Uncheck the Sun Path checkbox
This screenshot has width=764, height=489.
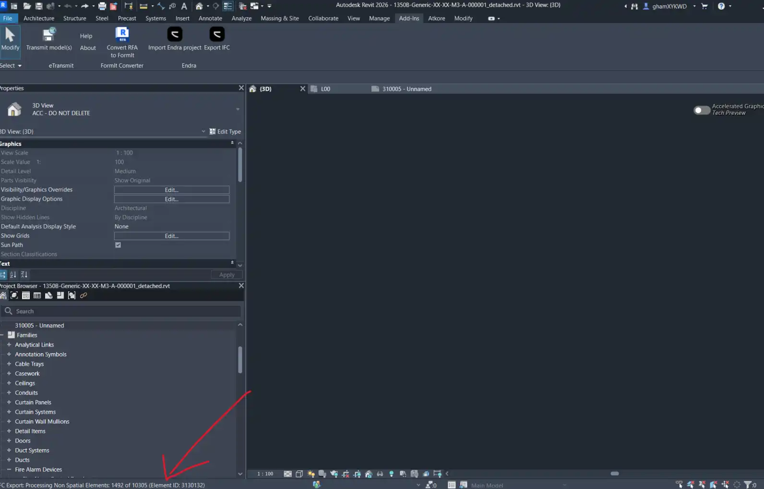(x=118, y=245)
